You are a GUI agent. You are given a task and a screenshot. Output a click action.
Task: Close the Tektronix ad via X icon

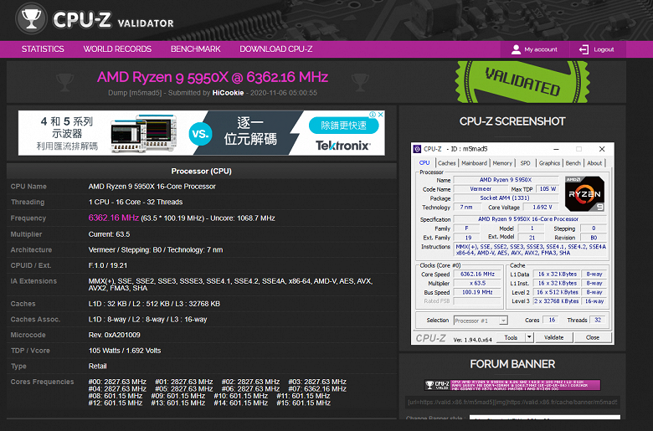click(381, 115)
